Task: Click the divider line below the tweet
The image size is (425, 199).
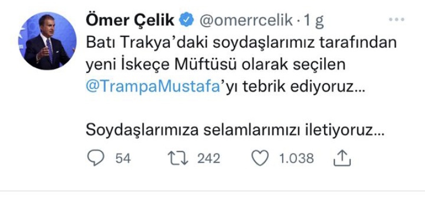Action: pyautogui.click(x=212, y=191)
